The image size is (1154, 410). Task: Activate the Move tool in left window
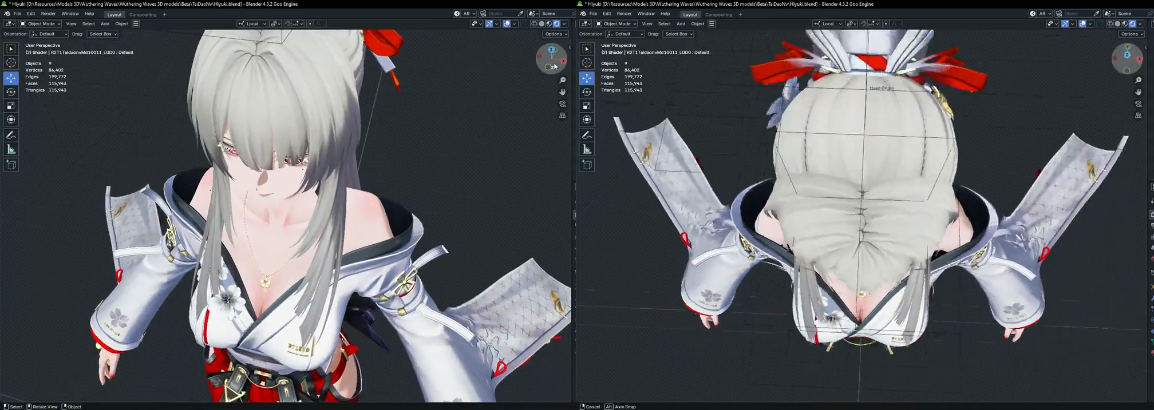(11, 78)
